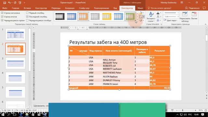The width and height of the screenshot is (208, 117).
Task: Redo the last action
Action: pos(15,3)
